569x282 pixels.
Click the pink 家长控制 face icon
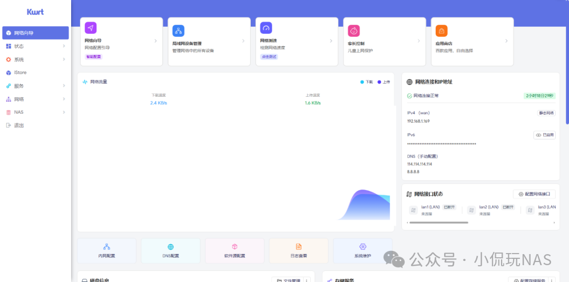tap(354, 31)
